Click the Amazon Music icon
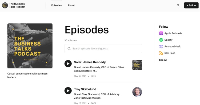Viewport: 200px width, 105px height. point(161,47)
